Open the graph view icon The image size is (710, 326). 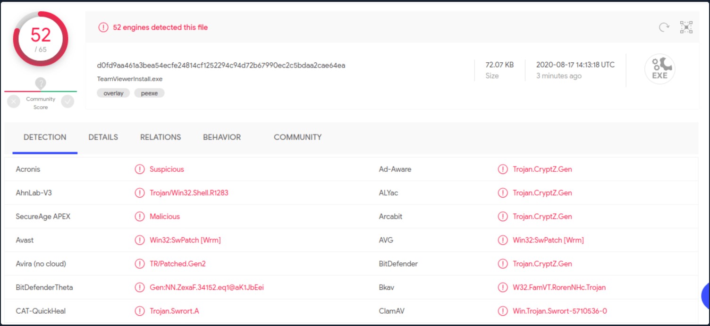686,27
